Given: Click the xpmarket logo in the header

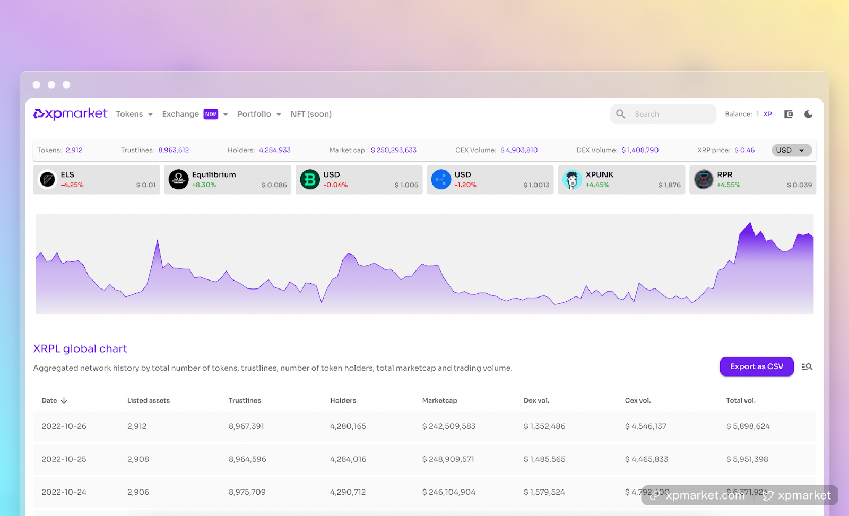Looking at the screenshot, I should point(70,113).
